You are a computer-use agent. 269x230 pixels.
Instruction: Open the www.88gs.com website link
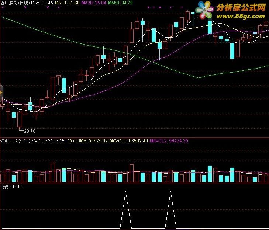click(x=241, y=16)
